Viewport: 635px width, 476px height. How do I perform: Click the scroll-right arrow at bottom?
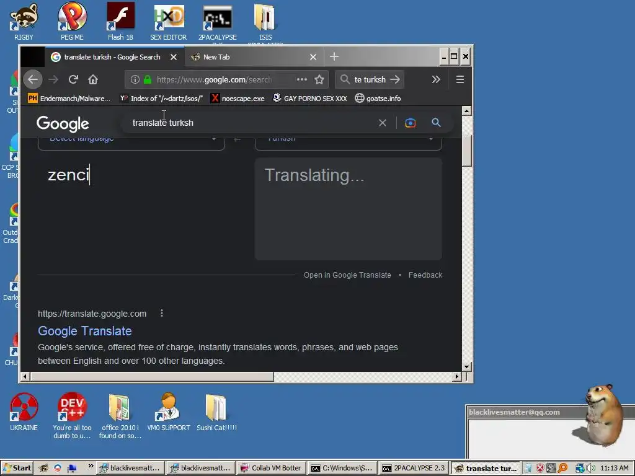coord(457,376)
